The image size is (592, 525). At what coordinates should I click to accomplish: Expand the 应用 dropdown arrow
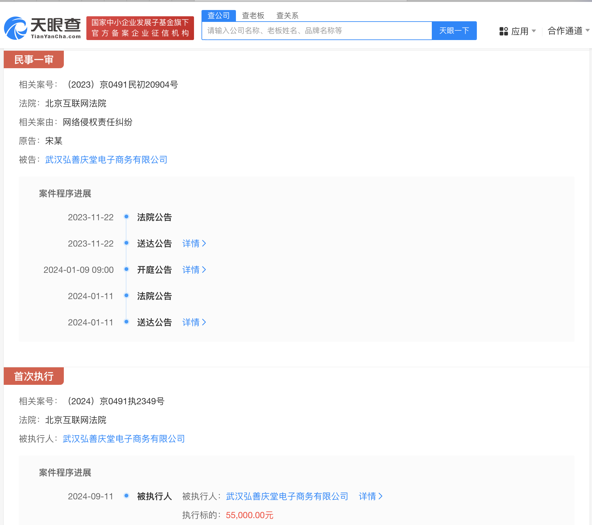534,31
